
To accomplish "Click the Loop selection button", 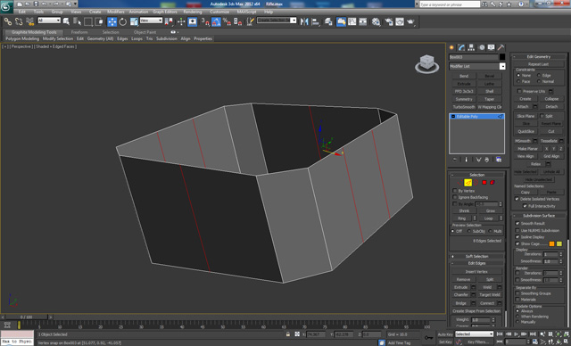I will [488, 218].
